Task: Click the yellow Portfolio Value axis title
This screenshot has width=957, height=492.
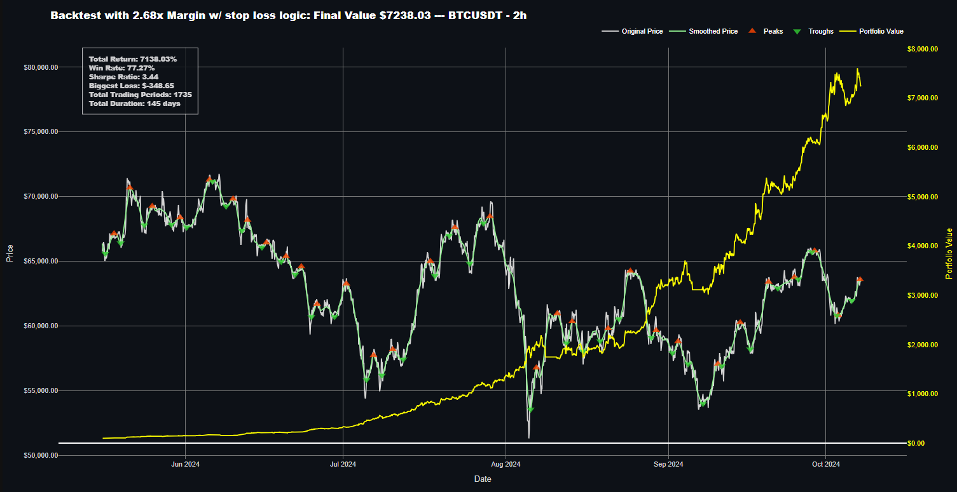Action: click(949, 253)
